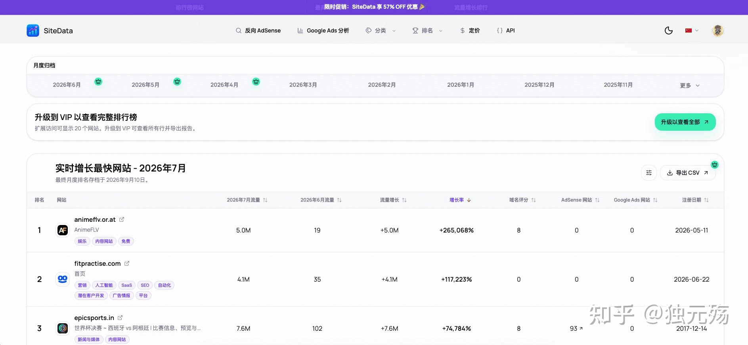
Task: Click the 免费 tag
Action: (126, 241)
